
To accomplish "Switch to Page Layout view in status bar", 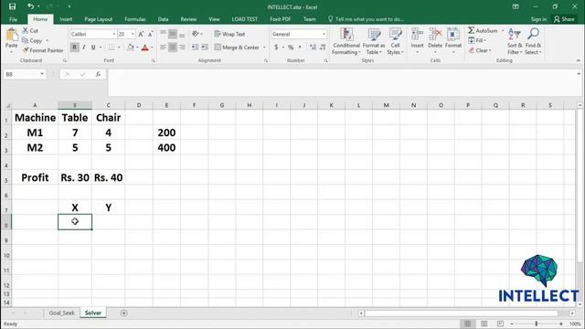I will point(484,324).
